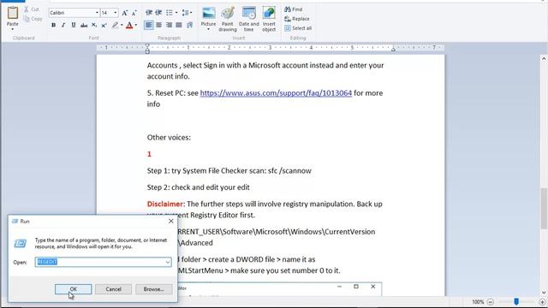
Task: Decrease paragraph indent
Action: 149,13
